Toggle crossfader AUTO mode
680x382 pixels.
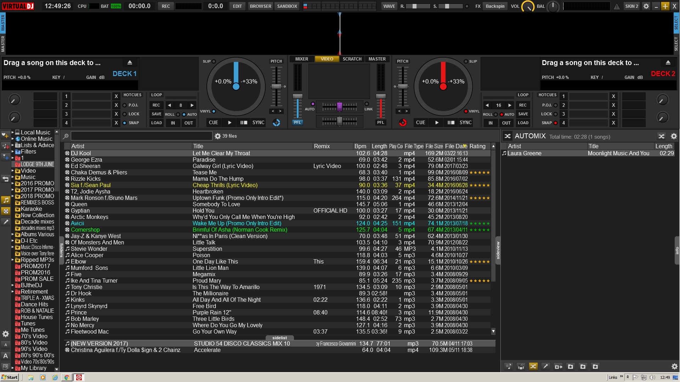coord(313,104)
